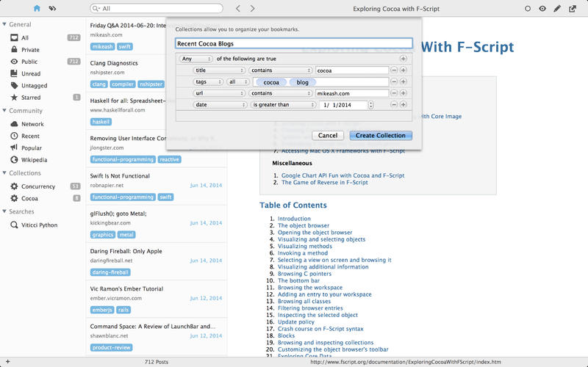Click the Cancel button
The width and height of the screenshot is (588, 367).
point(328,136)
